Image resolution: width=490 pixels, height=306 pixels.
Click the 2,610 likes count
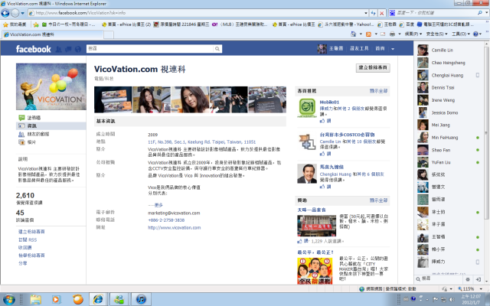tap(25, 196)
